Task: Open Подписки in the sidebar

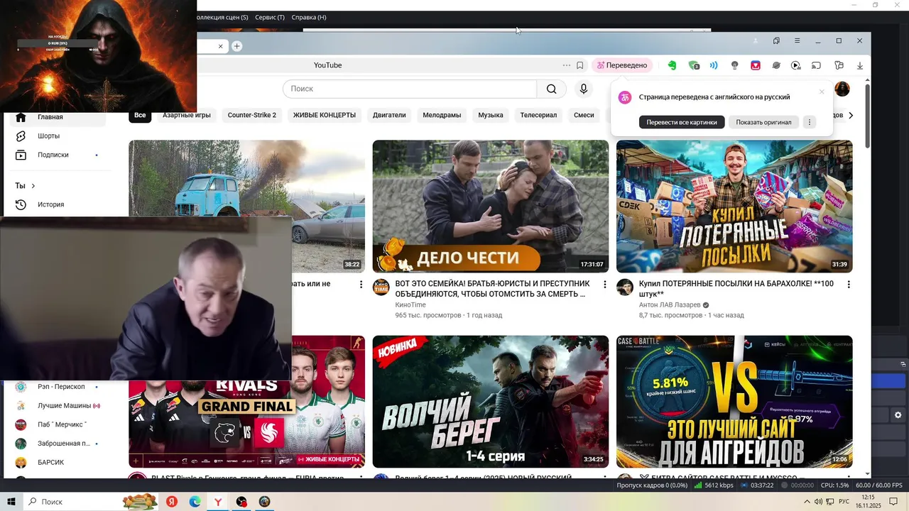Action: 58,155
